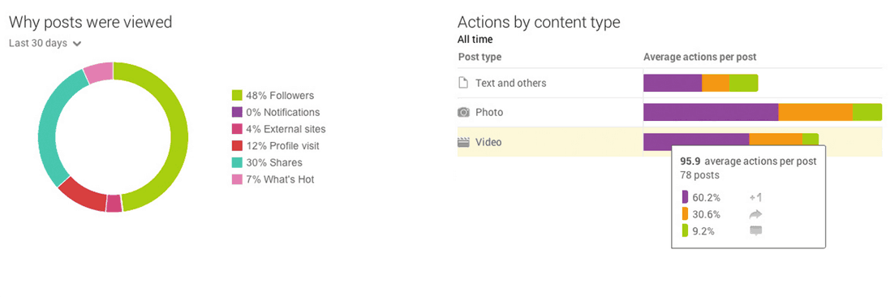Viewport: 890px width, 297px height.
Task: Click the '78 posts' text in tooltip
Action: (699, 175)
